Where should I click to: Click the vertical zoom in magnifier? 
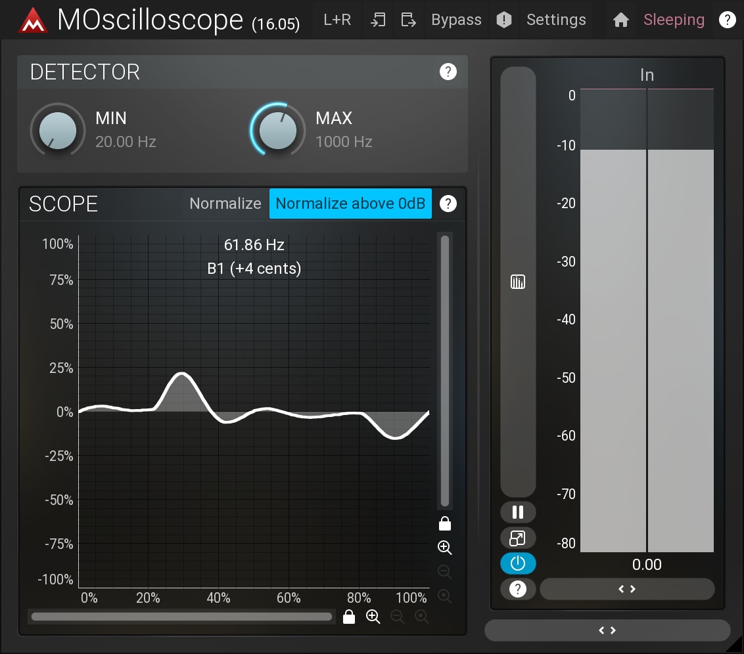444,548
